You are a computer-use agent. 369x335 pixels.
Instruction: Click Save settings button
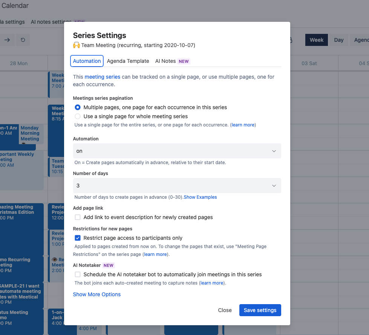pos(260,310)
